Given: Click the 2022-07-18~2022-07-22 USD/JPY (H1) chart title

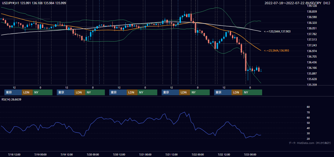Looking at the screenshot, I should (298, 3).
